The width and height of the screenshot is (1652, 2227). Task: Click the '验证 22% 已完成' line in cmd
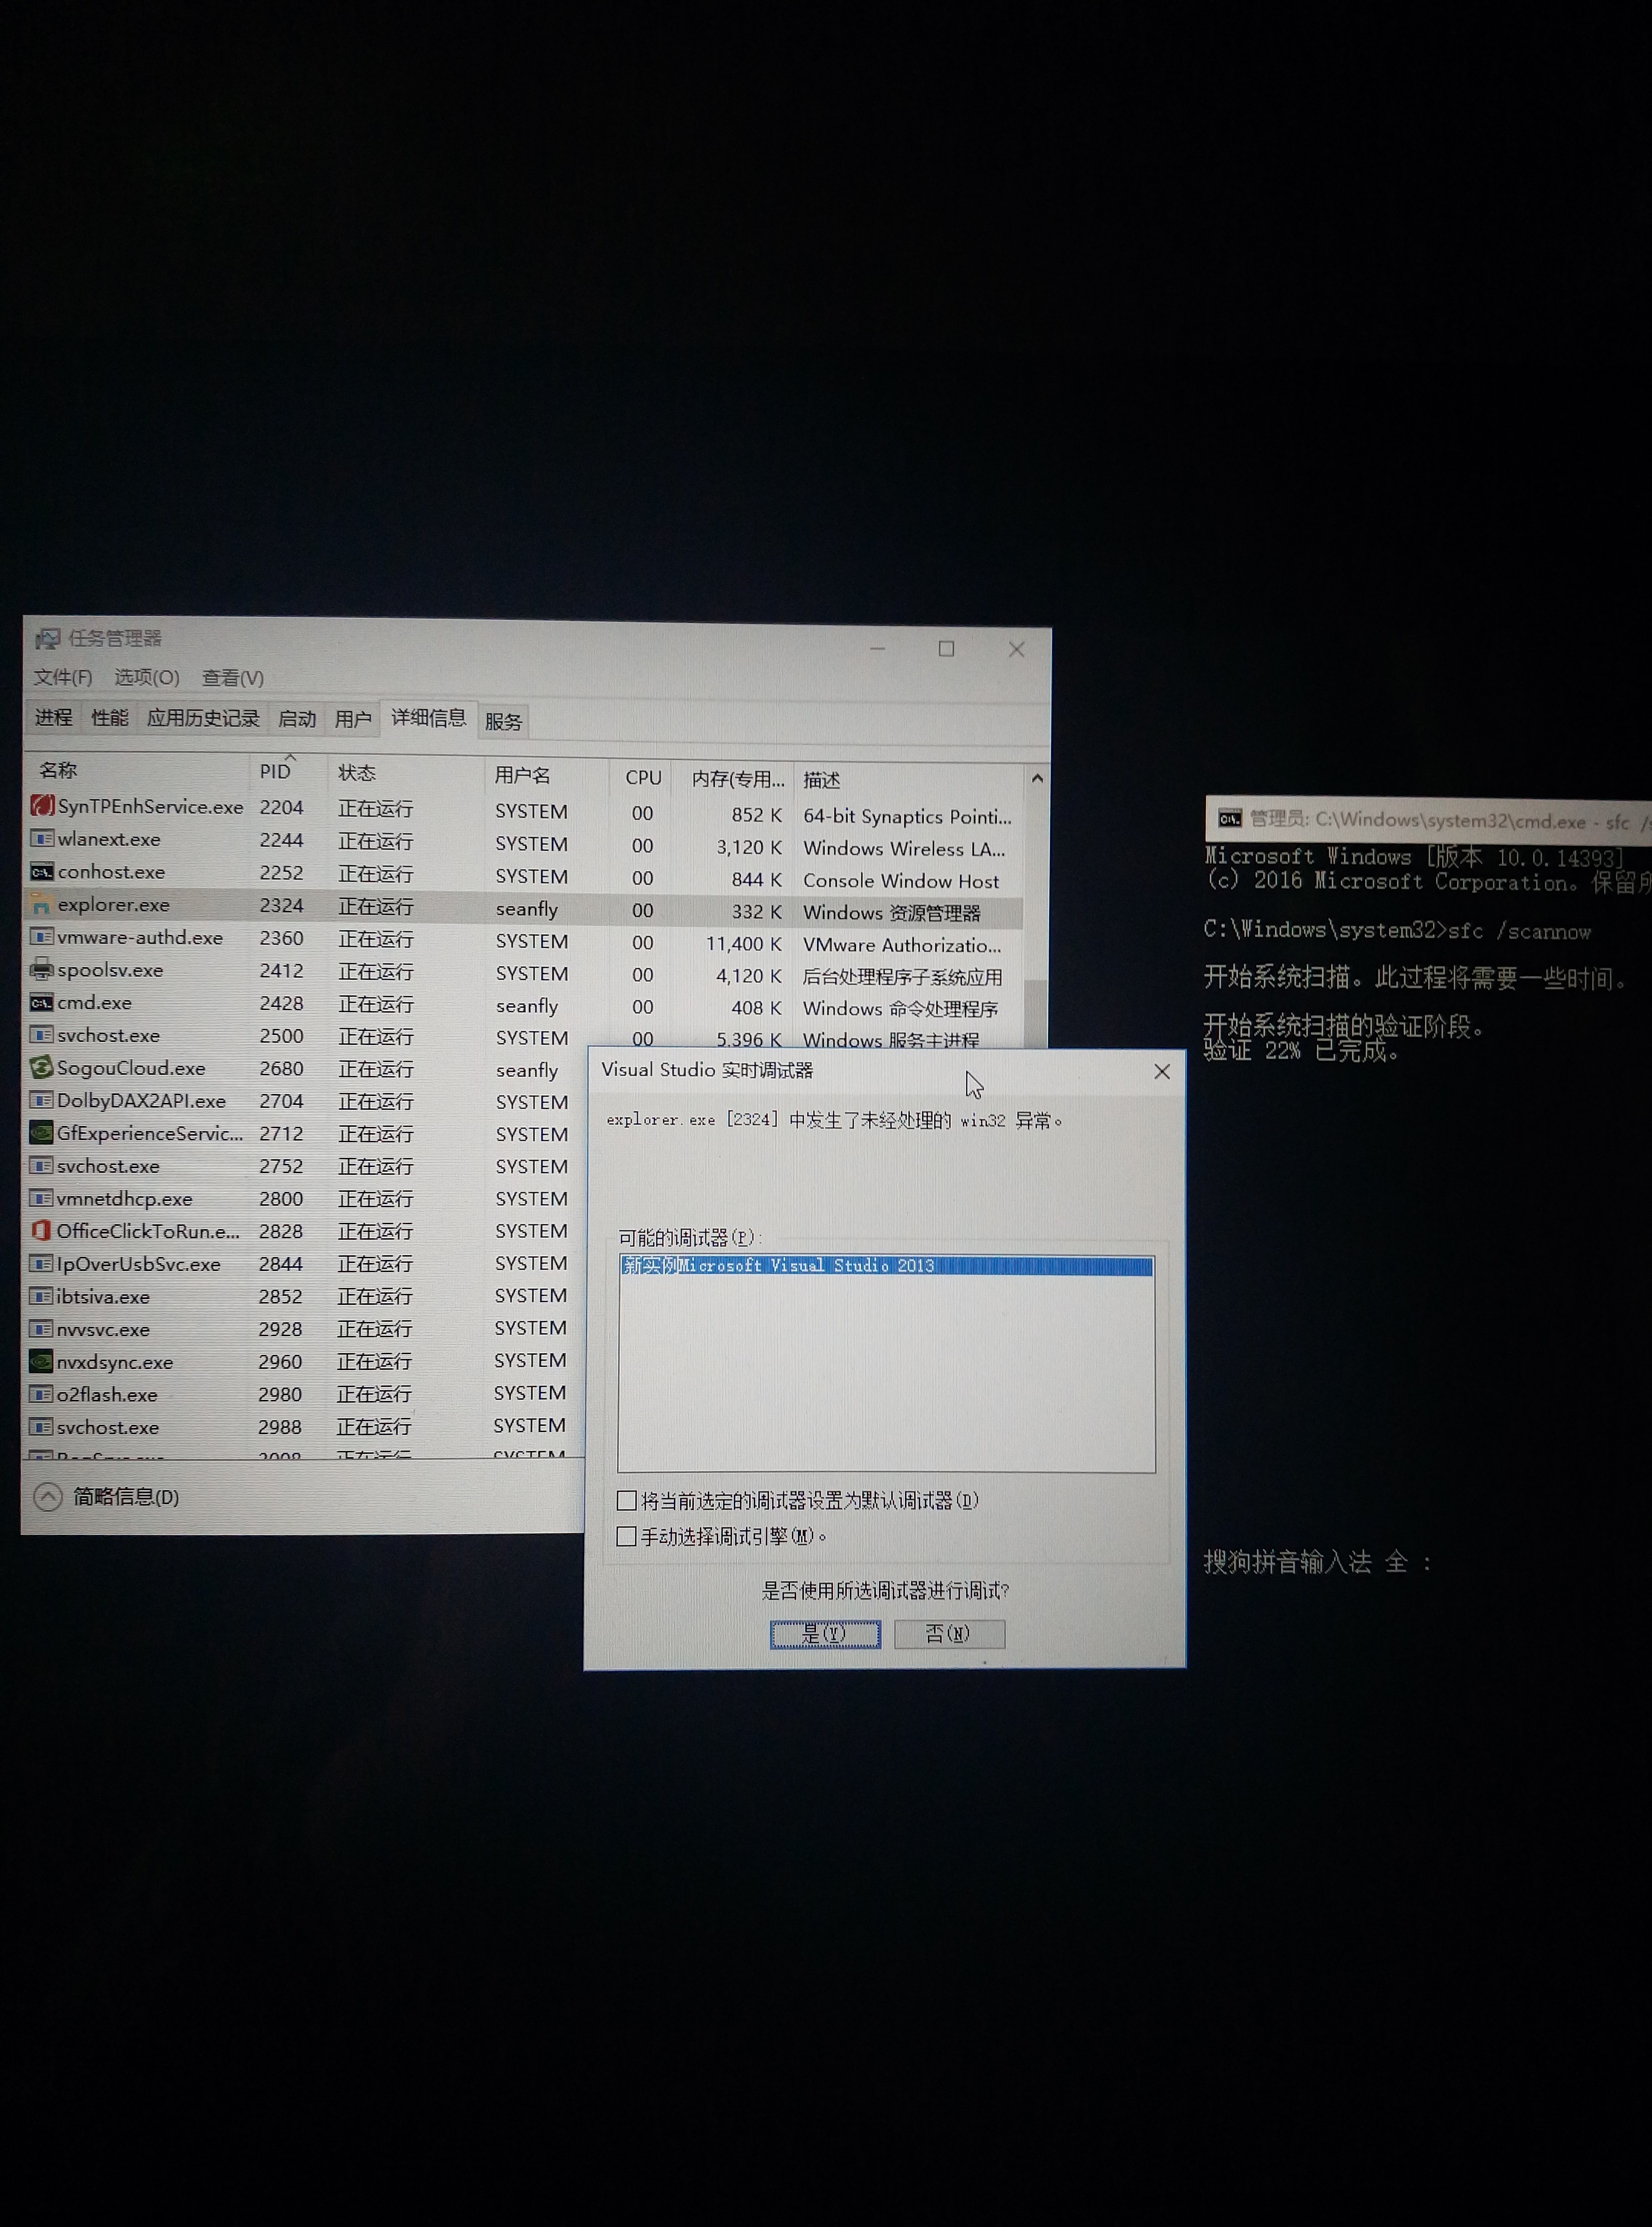1301,1051
